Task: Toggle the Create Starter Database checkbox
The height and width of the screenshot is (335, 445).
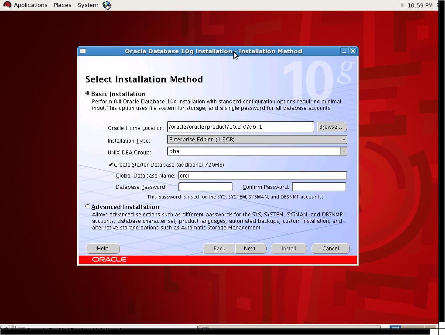Action: pos(110,164)
